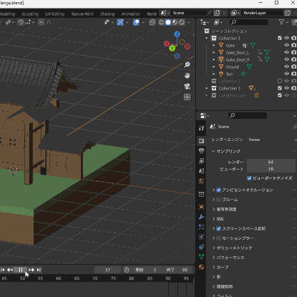Uncheck Collection 1 exclude checkbox
Image resolution: width=297 pixels, height=297 pixels.
click(x=280, y=38)
